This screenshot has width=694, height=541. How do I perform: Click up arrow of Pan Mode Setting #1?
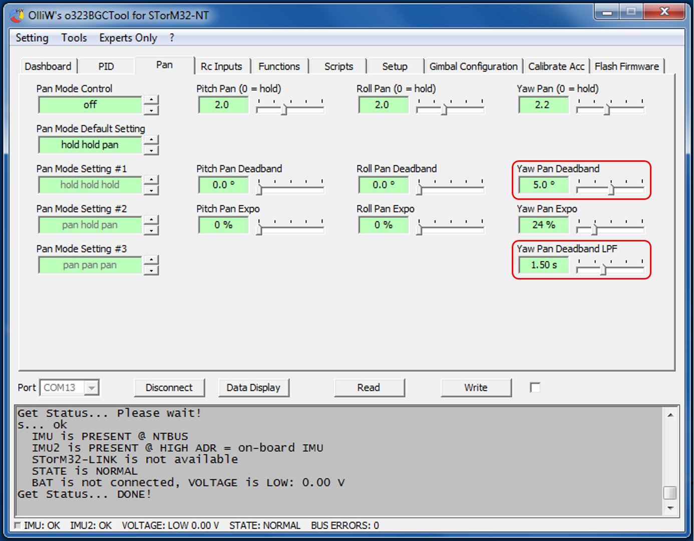click(151, 180)
